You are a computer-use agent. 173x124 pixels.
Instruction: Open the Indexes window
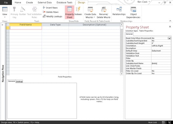pos(78,11)
